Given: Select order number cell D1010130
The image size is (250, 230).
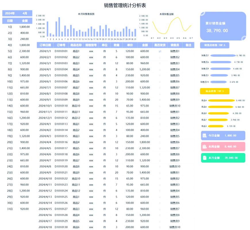Looking at the screenshot, I should (x=61, y=227).
